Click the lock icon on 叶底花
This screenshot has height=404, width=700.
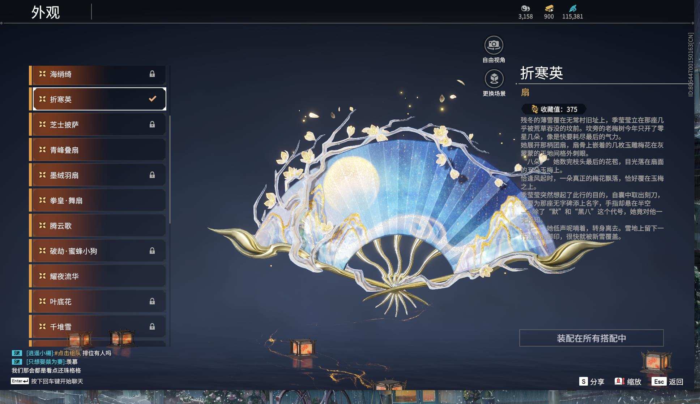tap(152, 301)
